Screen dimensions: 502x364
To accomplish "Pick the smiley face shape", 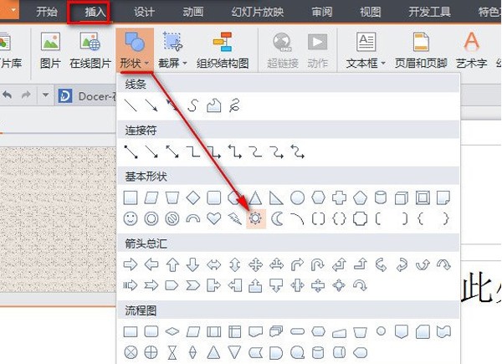I will tap(131, 218).
